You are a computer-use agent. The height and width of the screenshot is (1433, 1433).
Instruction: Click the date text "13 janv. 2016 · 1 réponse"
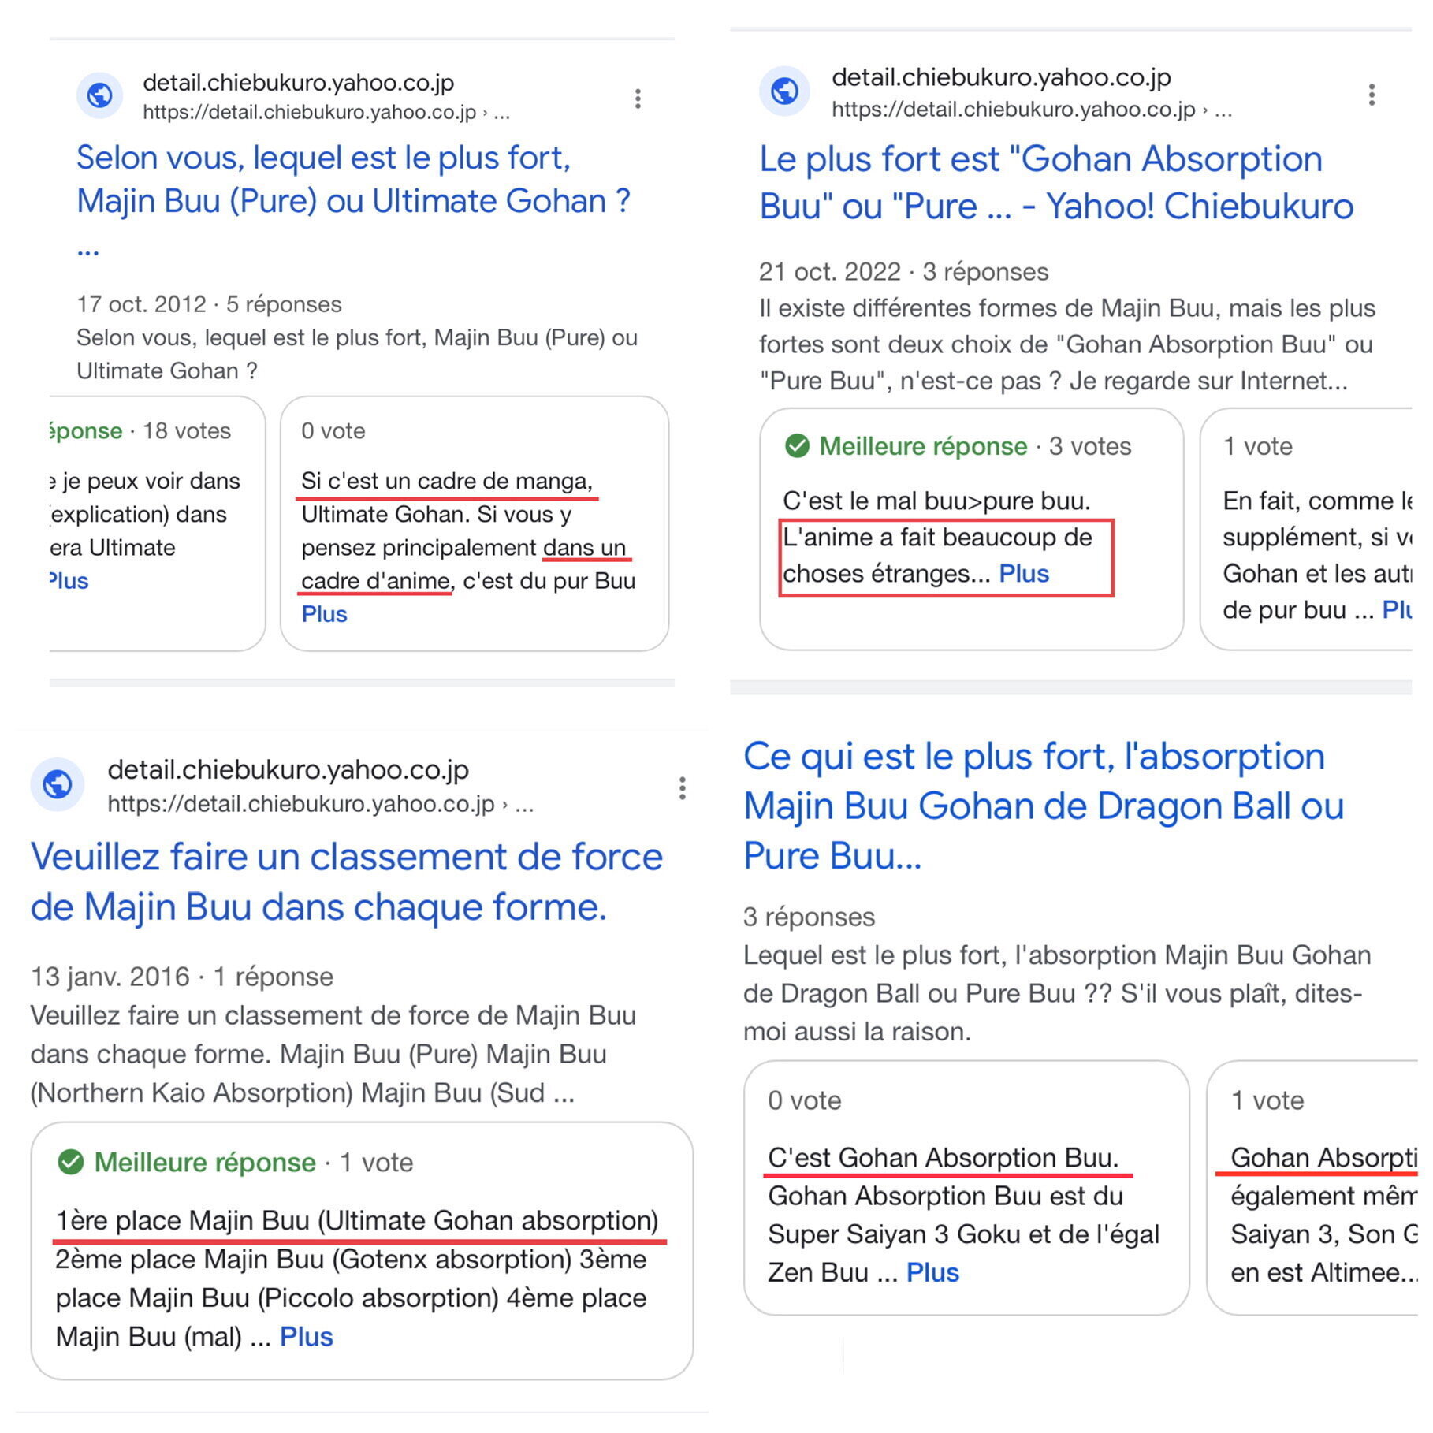tap(182, 977)
